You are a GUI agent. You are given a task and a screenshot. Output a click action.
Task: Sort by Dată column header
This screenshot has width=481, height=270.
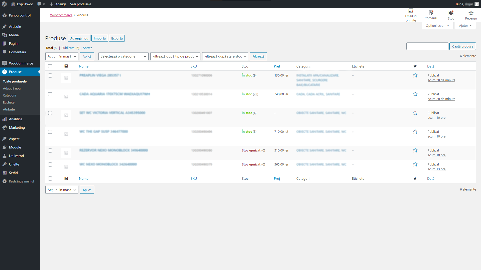tap(431, 66)
